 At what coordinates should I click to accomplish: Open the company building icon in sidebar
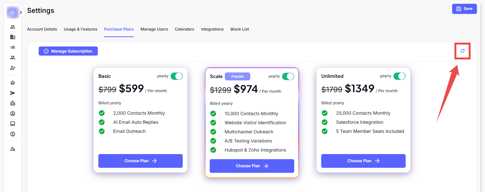pyautogui.click(x=13, y=37)
